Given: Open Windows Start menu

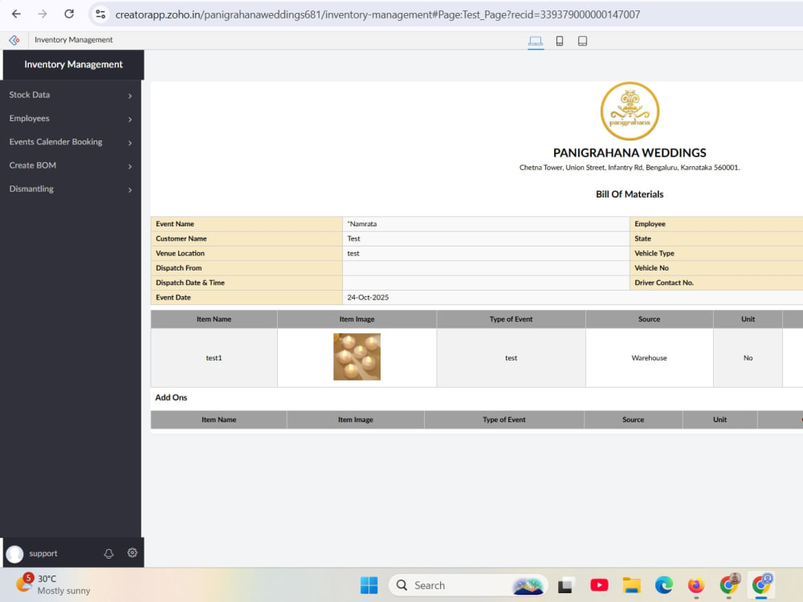Looking at the screenshot, I should [x=369, y=585].
